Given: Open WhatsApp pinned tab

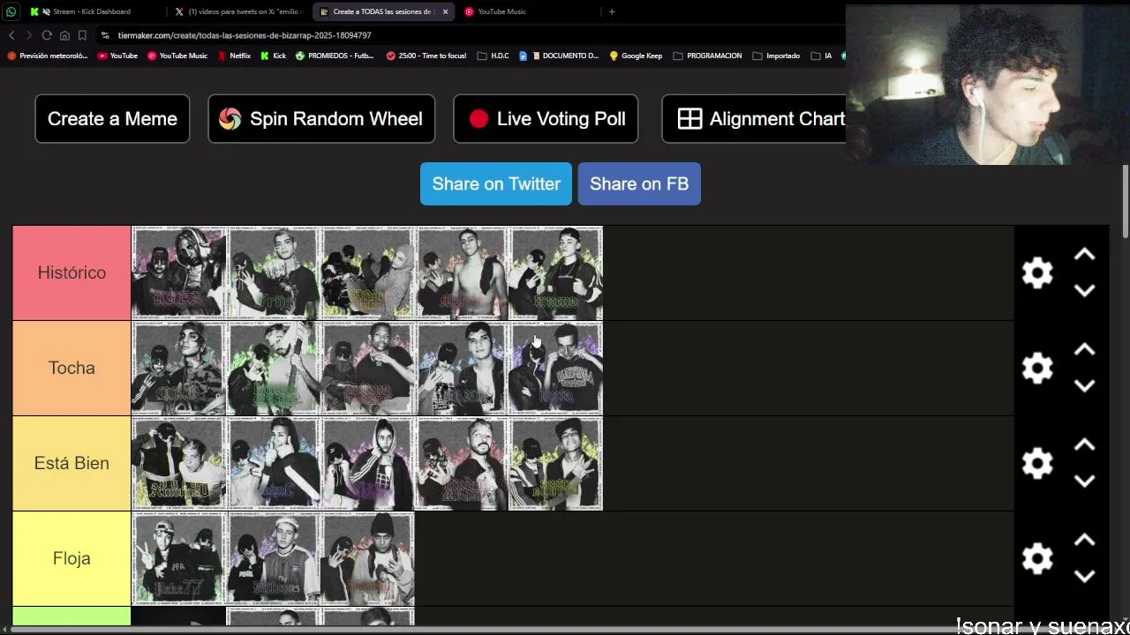Looking at the screenshot, I should click(11, 11).
